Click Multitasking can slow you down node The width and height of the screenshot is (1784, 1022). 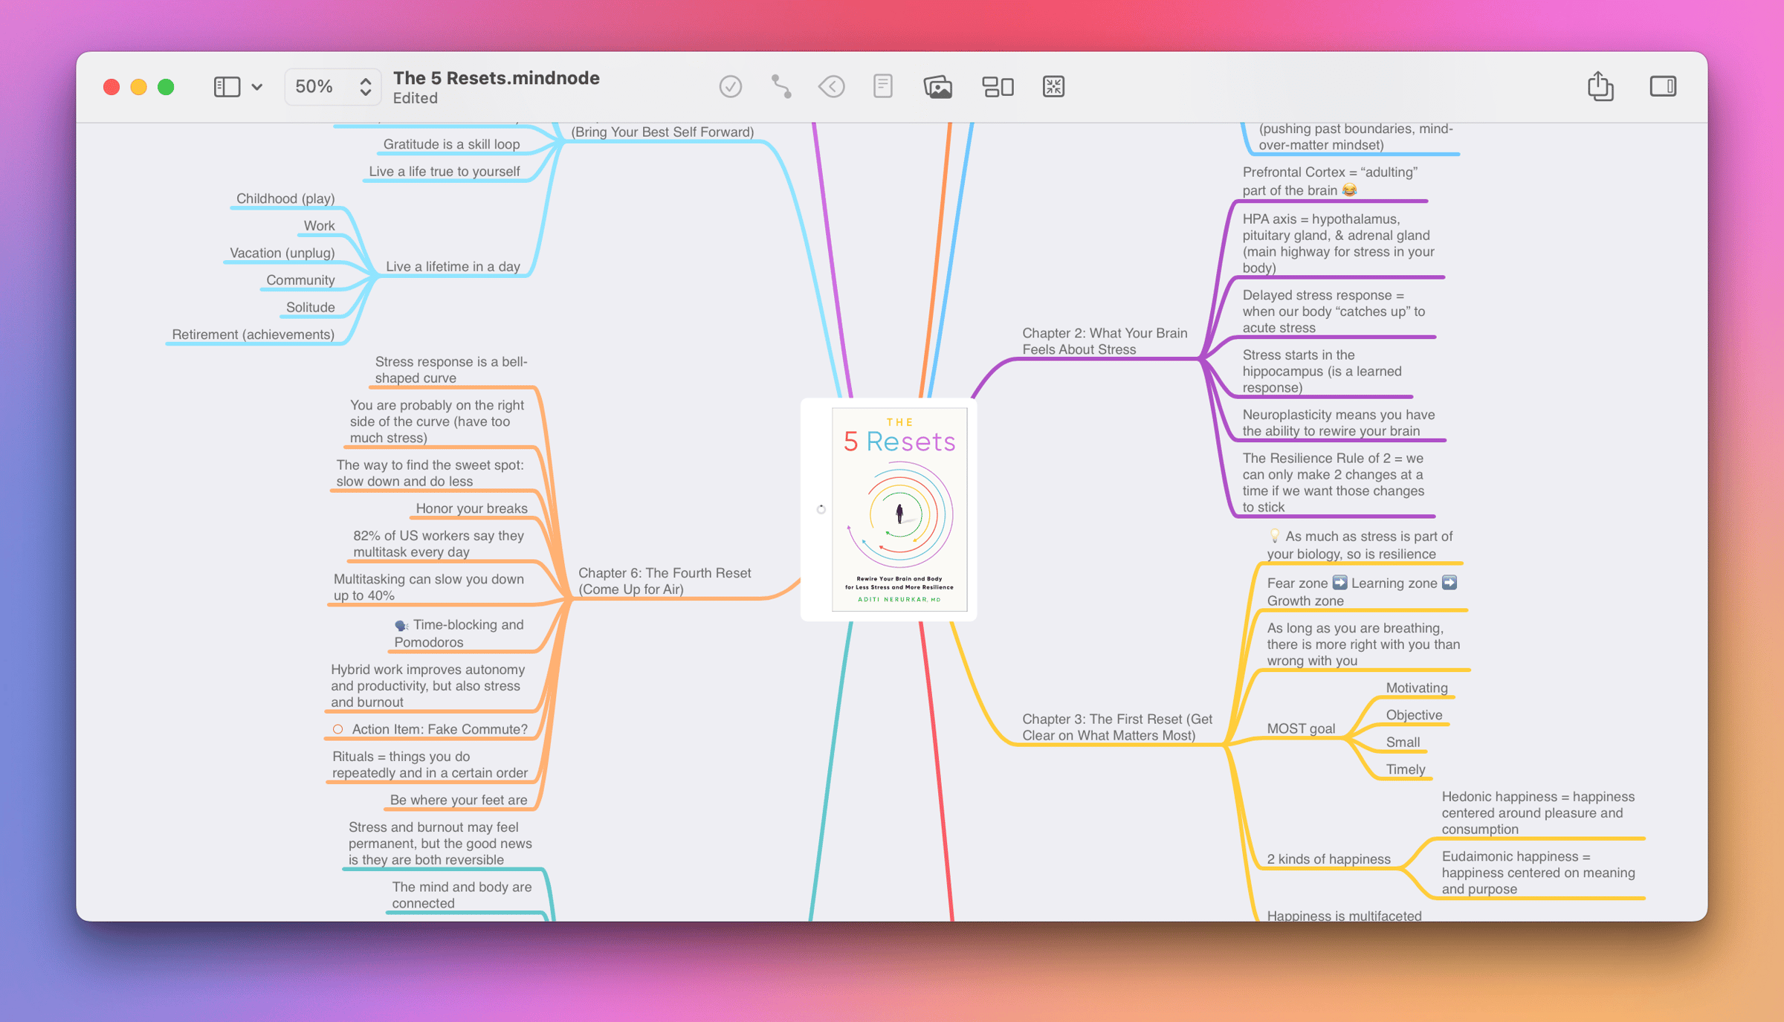[x=428, y=587]
